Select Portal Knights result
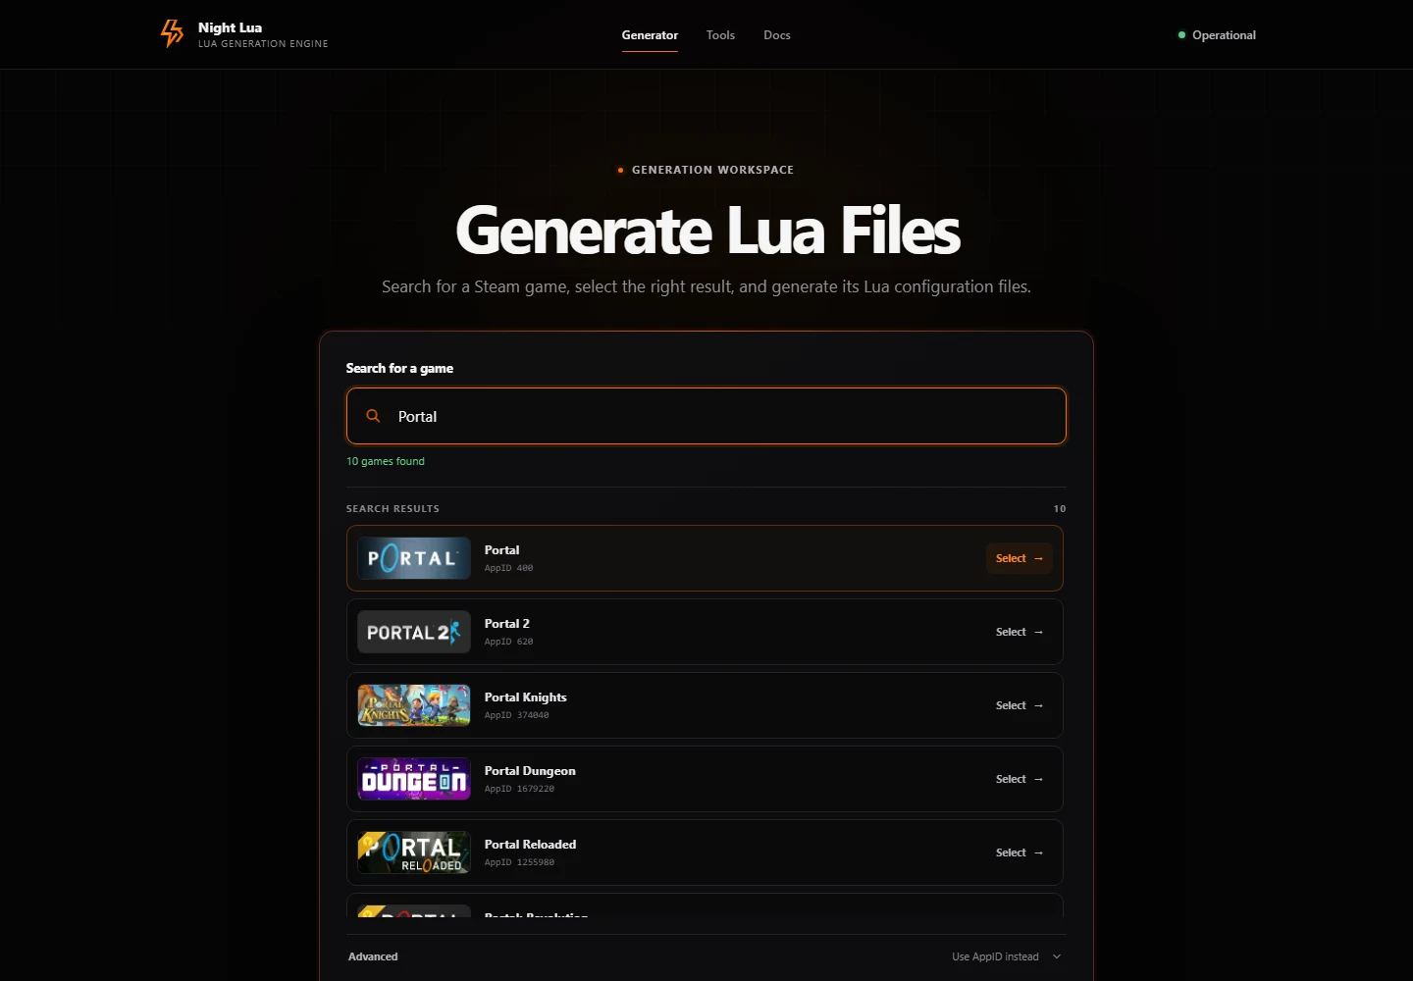Viewport: 1413px width, 981px height. [1020, 705]
